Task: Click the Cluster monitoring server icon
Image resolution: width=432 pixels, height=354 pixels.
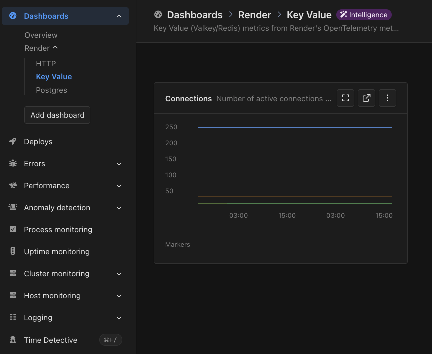Action: click(13, 273)
